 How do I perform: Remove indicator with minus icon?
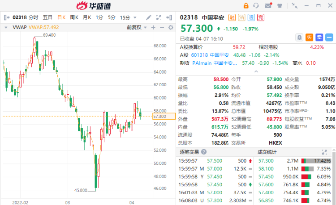pos(162,27)
